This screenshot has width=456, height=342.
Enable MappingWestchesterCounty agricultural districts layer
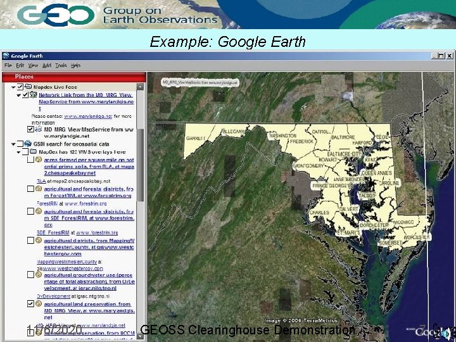tap(30, 240)
